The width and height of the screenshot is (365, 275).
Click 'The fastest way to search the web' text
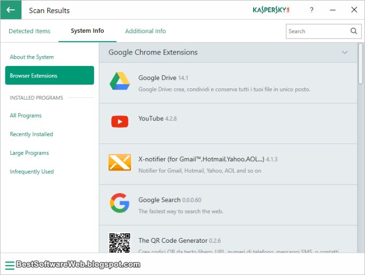click(180, 211)
